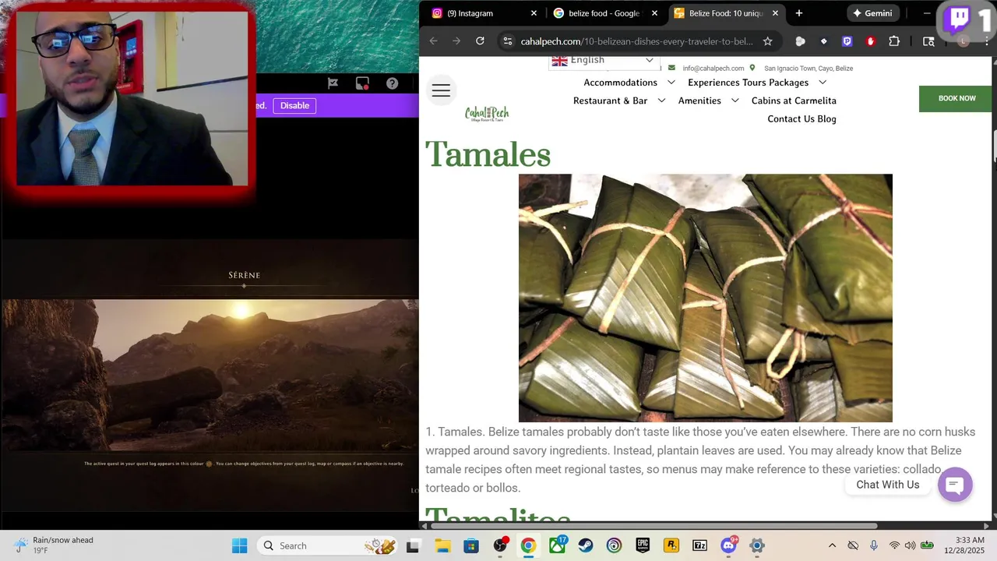Close the Instagram tab

coord(534,13)
